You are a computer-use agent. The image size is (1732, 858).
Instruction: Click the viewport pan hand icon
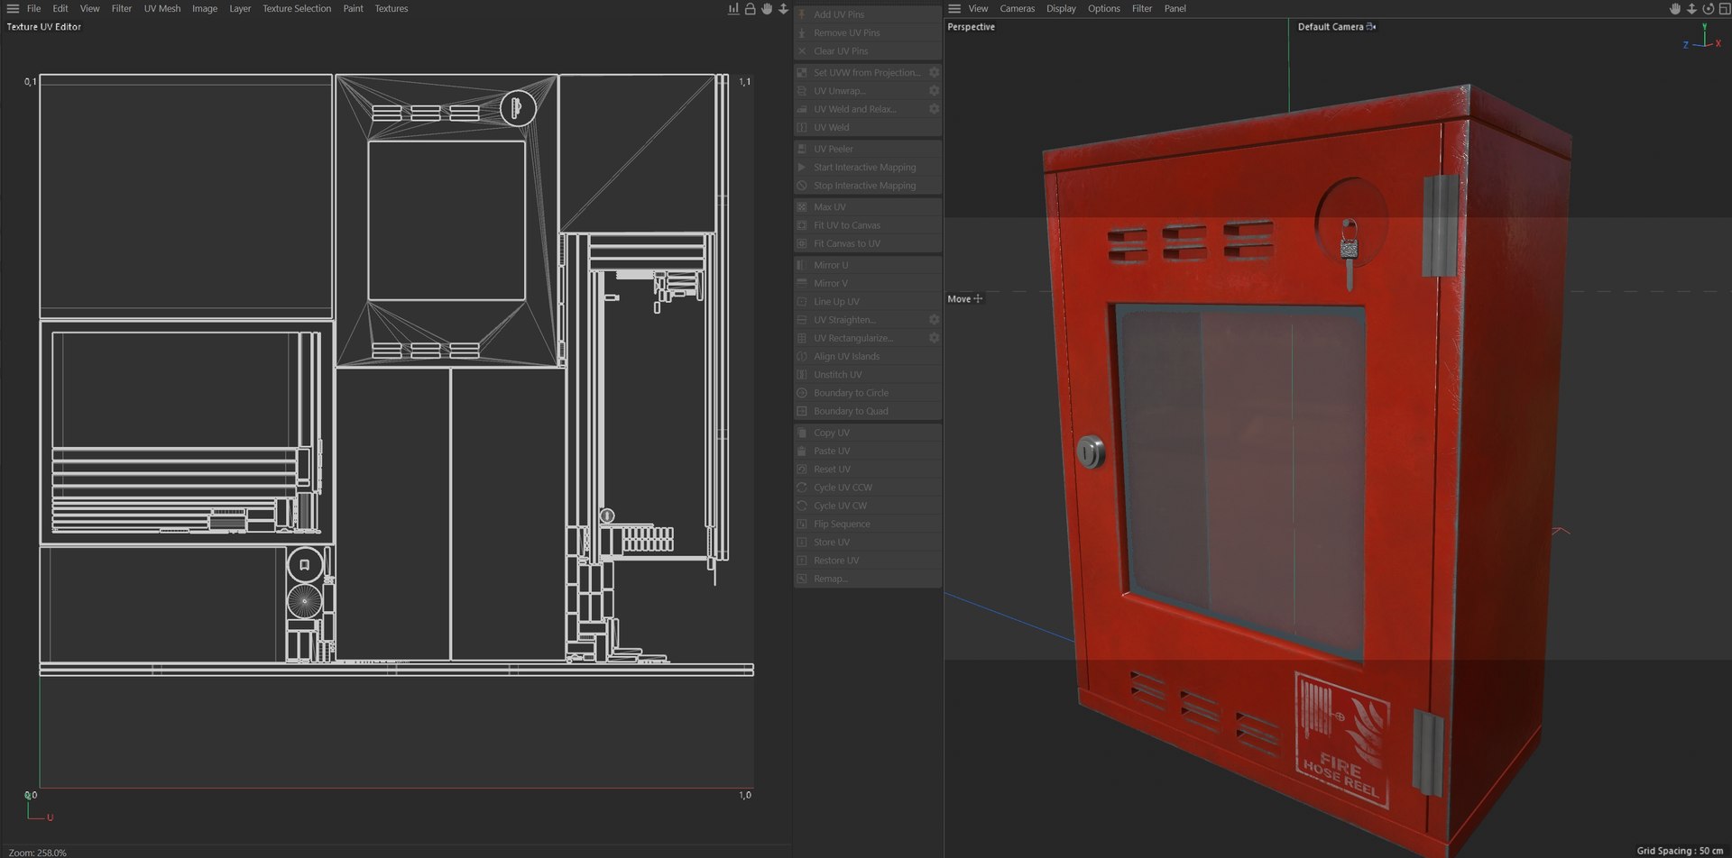[x=1675, y=9]
